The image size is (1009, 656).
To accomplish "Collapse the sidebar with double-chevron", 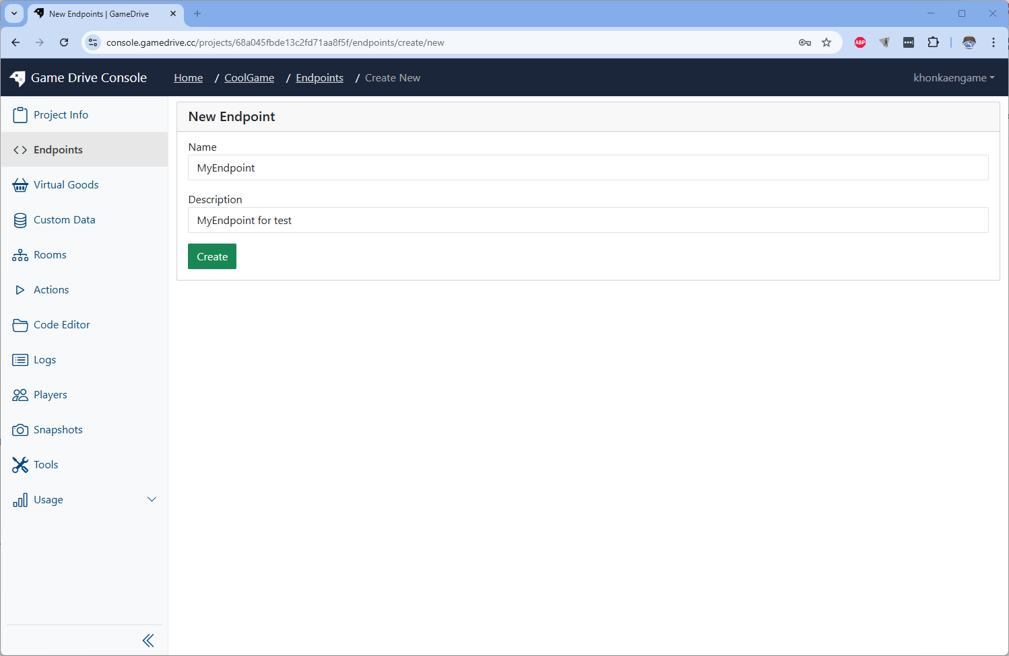I will coord(148,640).
